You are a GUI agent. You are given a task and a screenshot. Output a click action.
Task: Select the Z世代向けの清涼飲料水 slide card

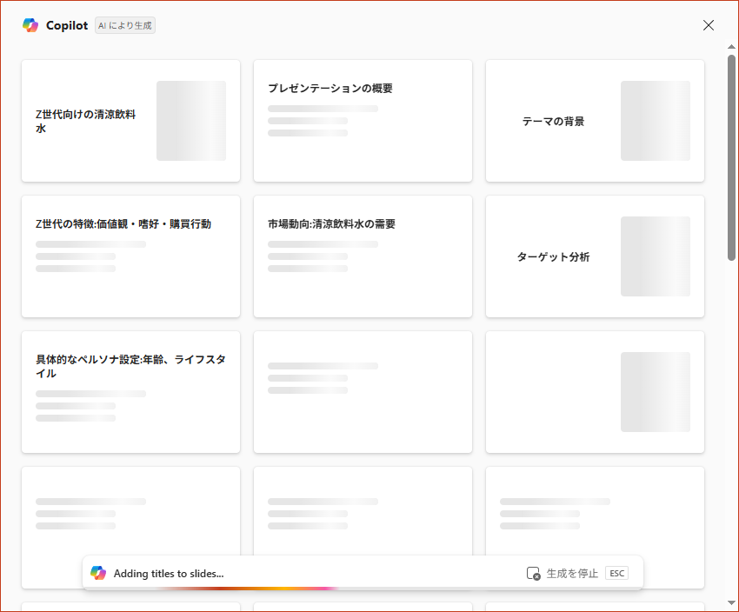[x=130, y=121]
